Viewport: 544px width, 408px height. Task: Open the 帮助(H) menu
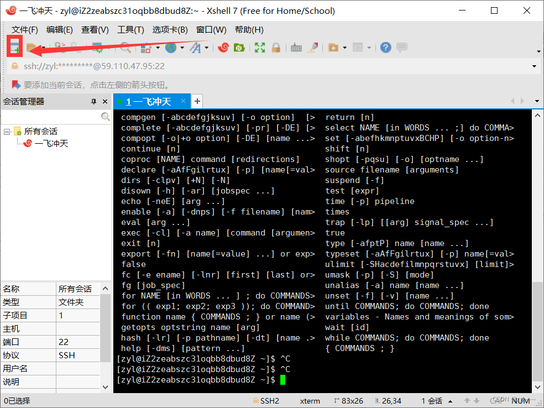coord(249,30)
